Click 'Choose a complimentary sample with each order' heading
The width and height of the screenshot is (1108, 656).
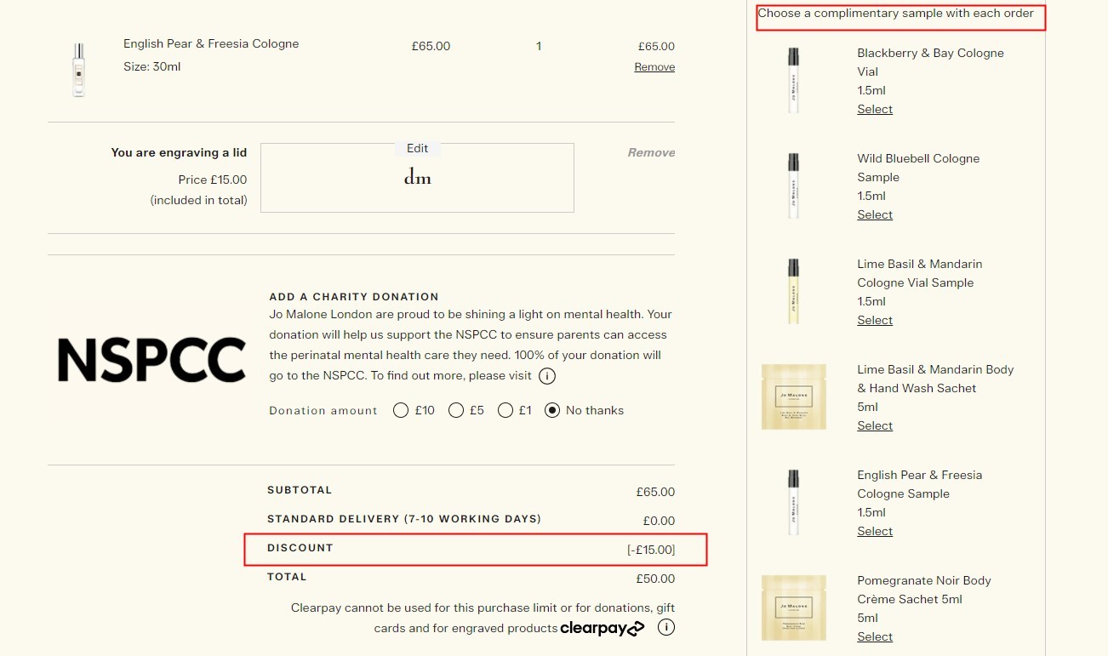[896, 13]
